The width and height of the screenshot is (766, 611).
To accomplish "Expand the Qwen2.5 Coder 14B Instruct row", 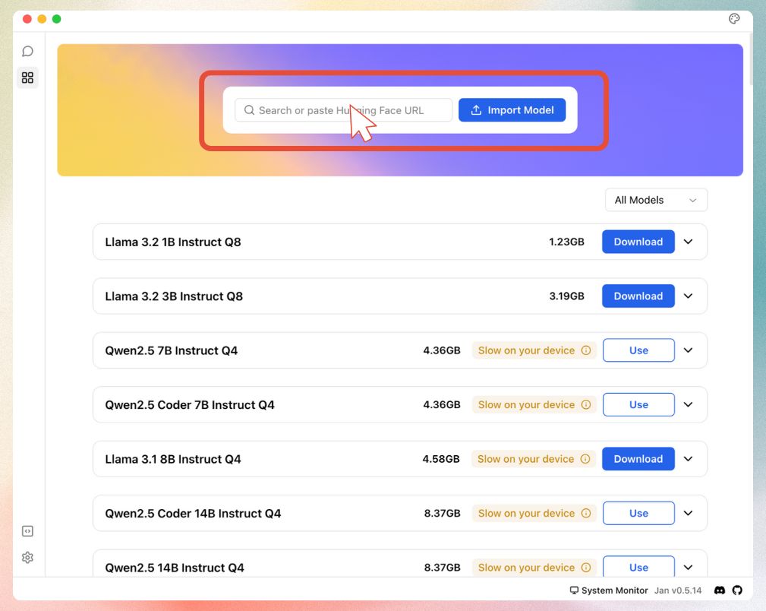I will (689, 514).
